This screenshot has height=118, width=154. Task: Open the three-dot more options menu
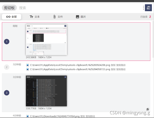point(143,8)
